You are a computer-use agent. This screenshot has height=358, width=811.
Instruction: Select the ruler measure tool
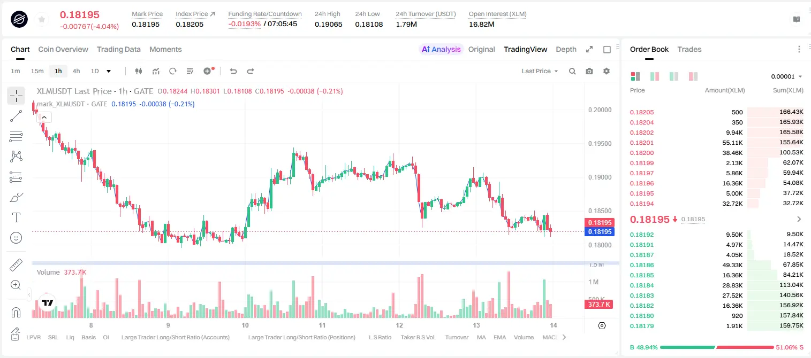[x=16, y=265]
